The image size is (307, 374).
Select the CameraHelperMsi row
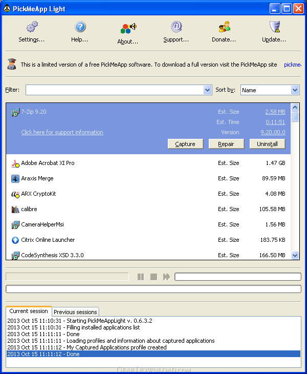coord(148,225)
